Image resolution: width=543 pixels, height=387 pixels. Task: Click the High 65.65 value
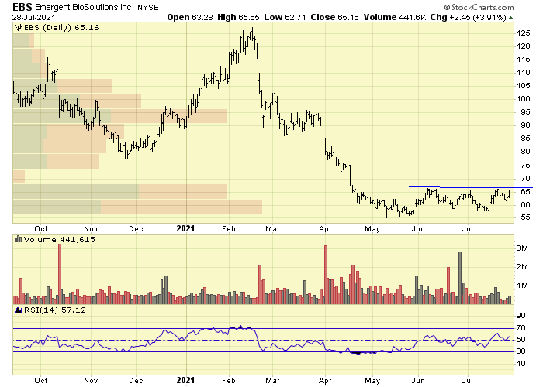click(x=238, y=17)
